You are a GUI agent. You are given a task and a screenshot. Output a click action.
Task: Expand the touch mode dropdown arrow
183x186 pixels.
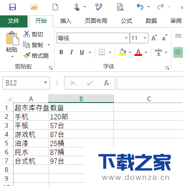click(84, 7)
